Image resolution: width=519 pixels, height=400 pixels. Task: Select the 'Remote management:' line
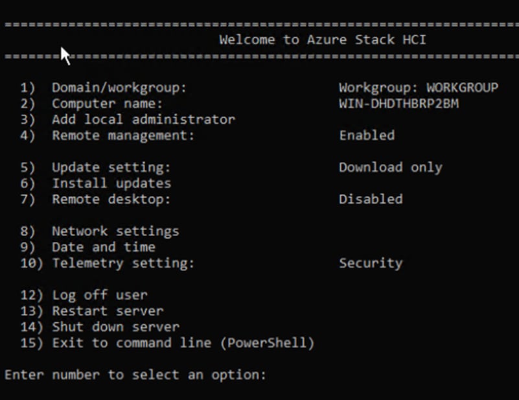[107, 135]
